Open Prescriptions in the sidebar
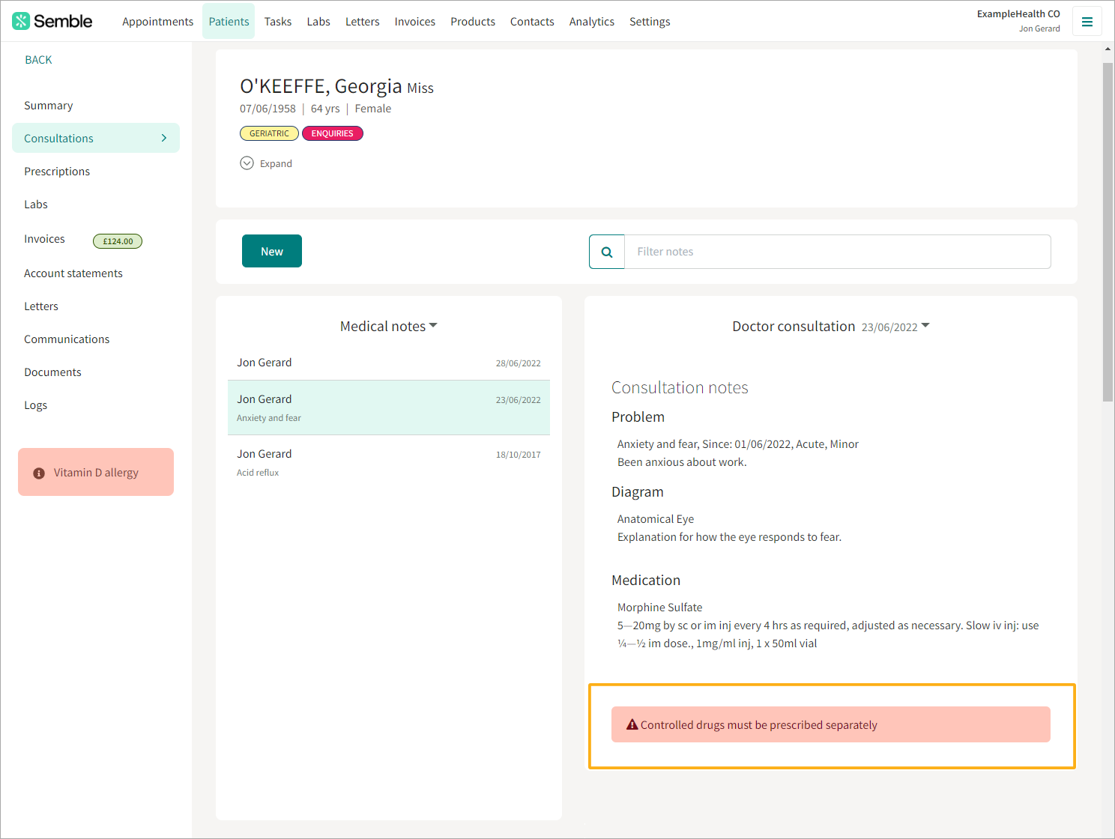Image resolution: width=1115 pixels, height=839 pixels. click(x=57, y=172)
